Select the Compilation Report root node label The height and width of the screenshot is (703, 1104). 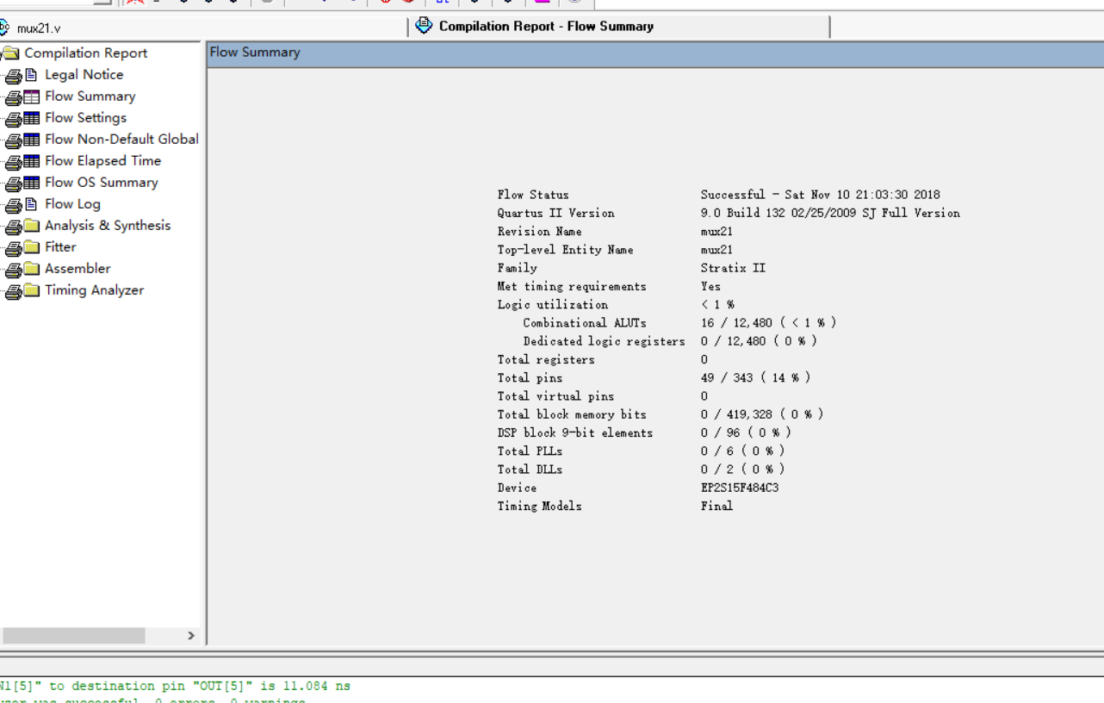click(x=86, y=53)
